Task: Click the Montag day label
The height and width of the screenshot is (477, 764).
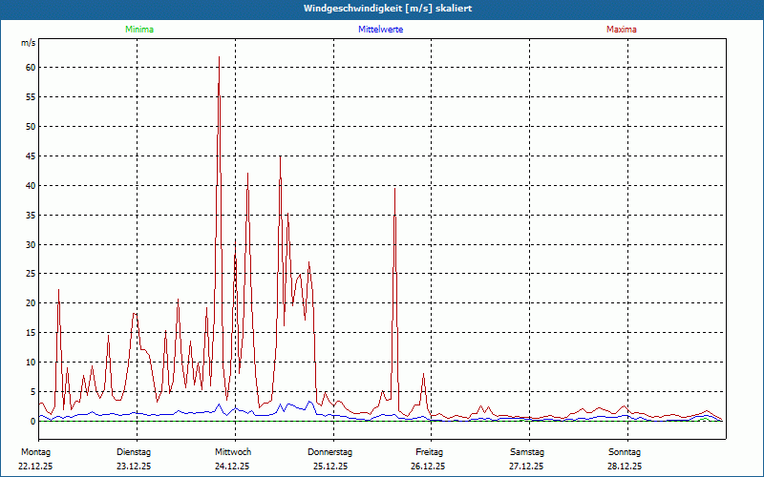Action: pyautogui.click(x=34, y=451)
